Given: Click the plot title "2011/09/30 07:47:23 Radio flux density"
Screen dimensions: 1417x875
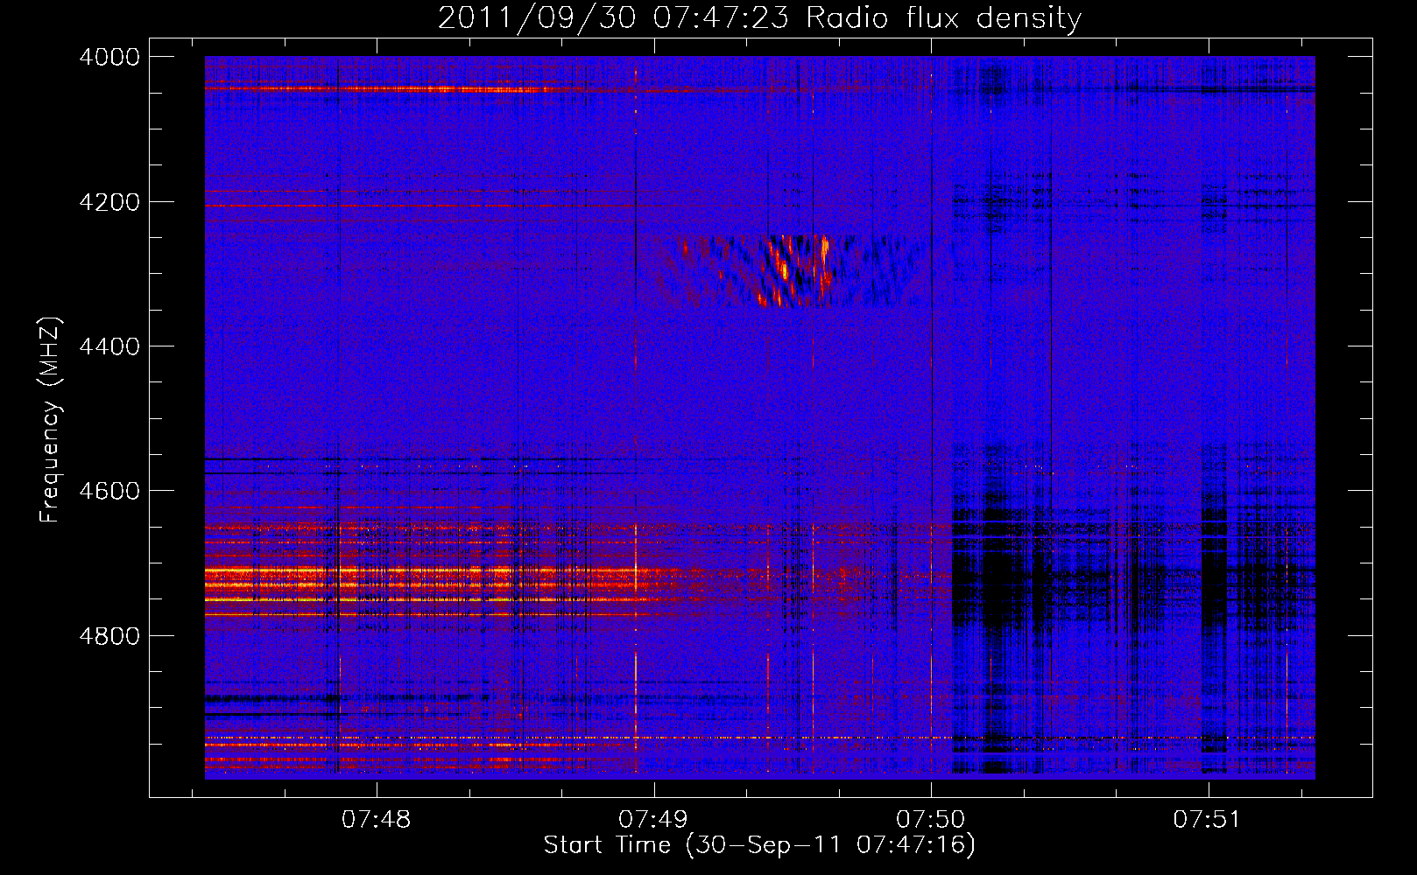Looking at the screenshot, I should [759, 17].
